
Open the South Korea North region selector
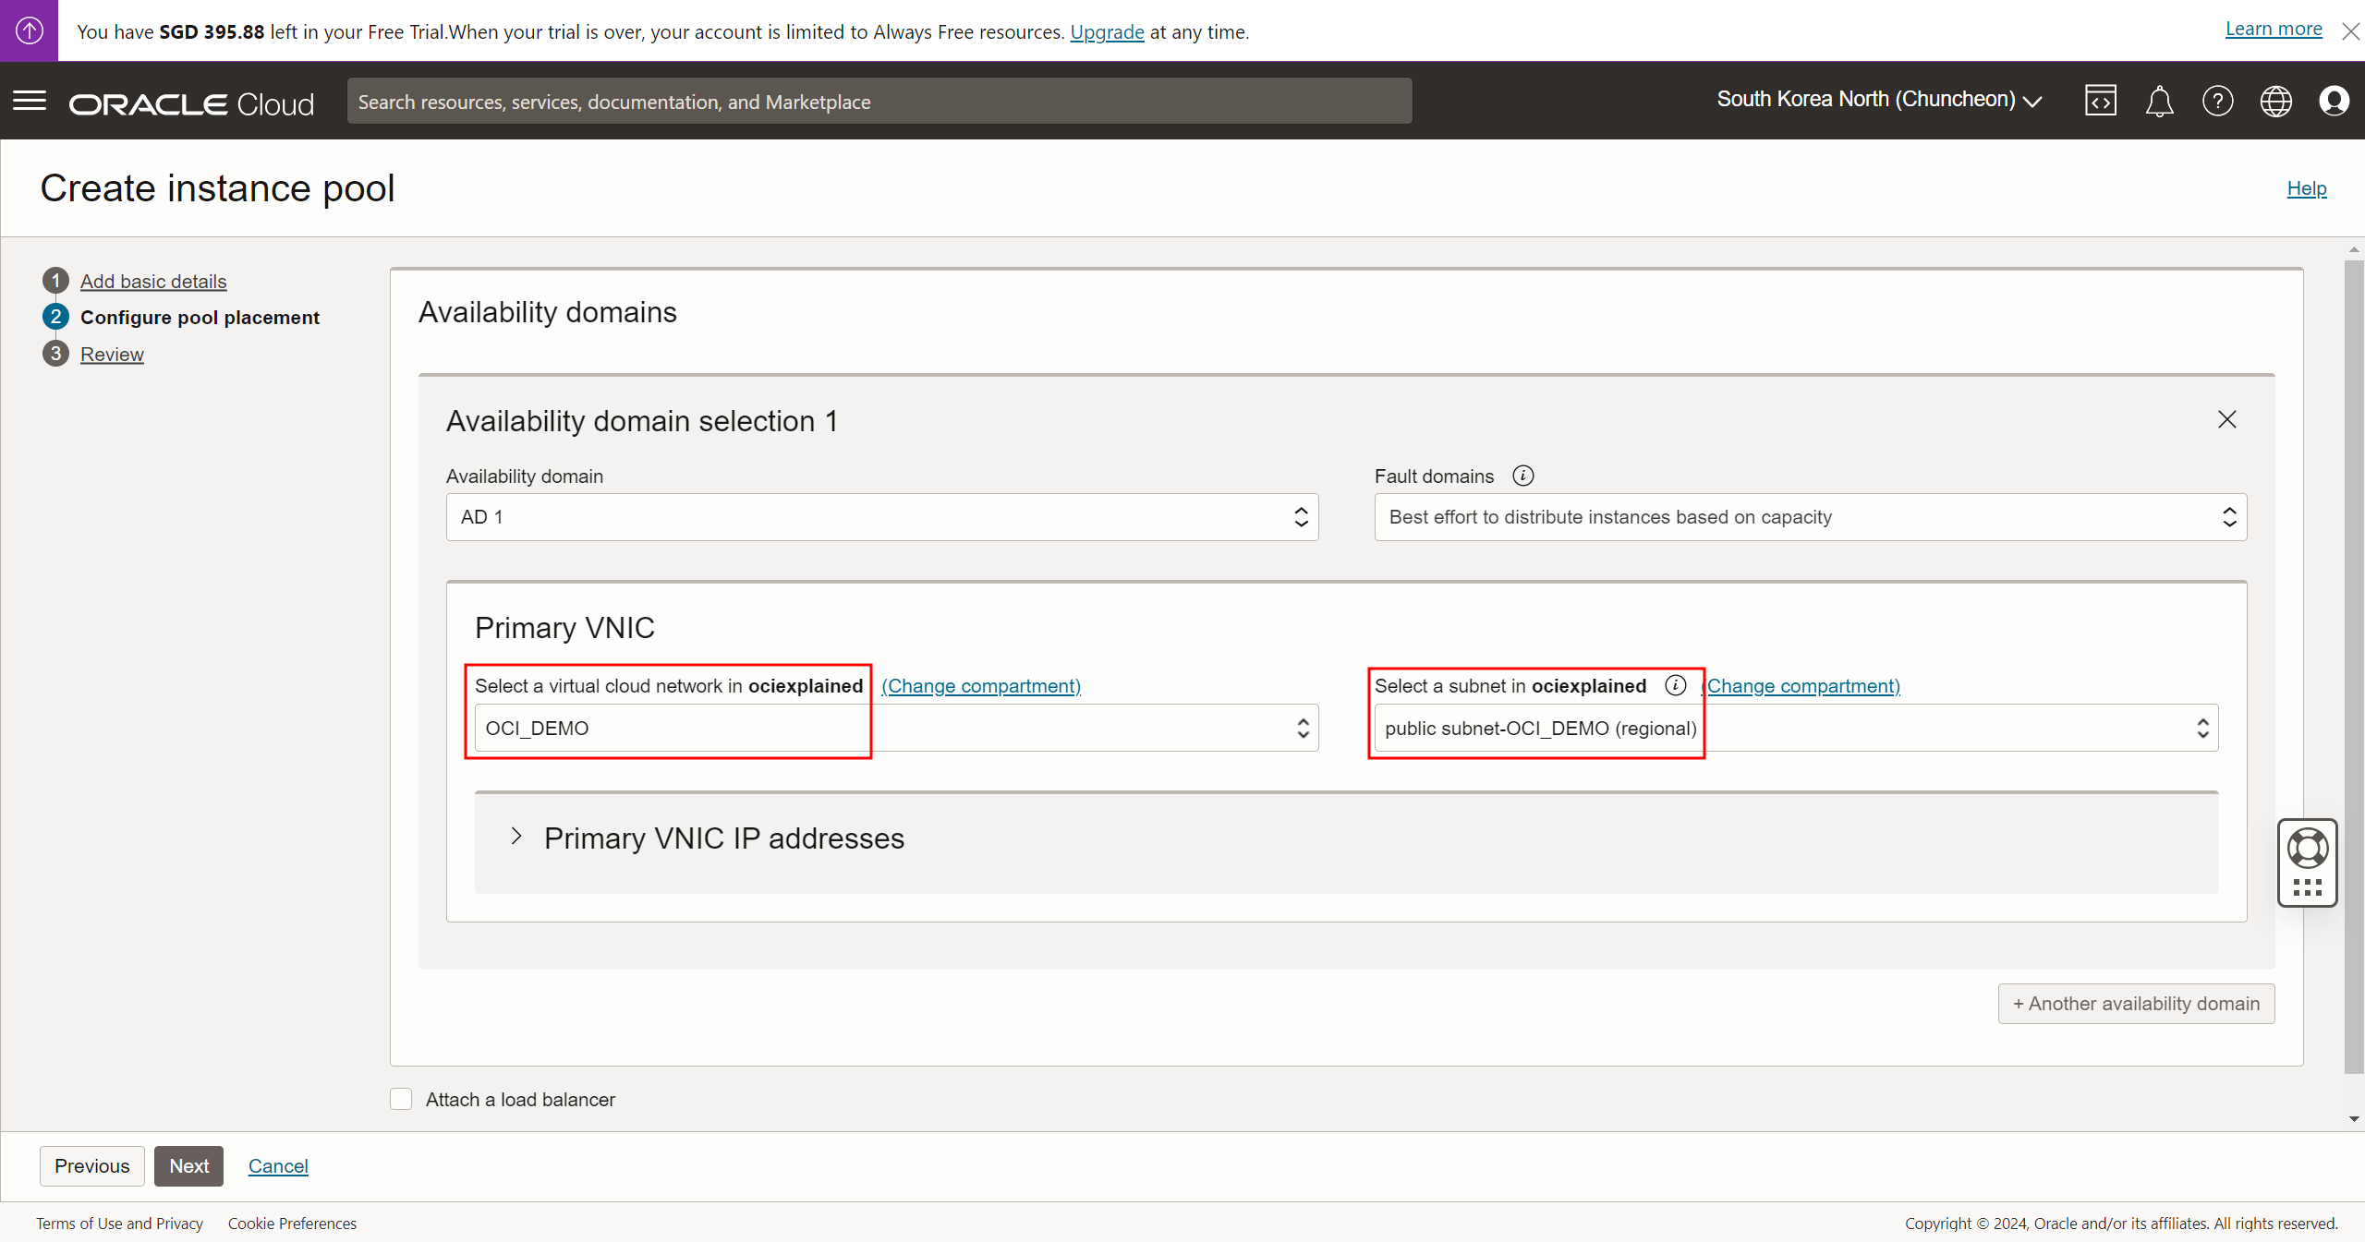click(x=1878, y=100)
